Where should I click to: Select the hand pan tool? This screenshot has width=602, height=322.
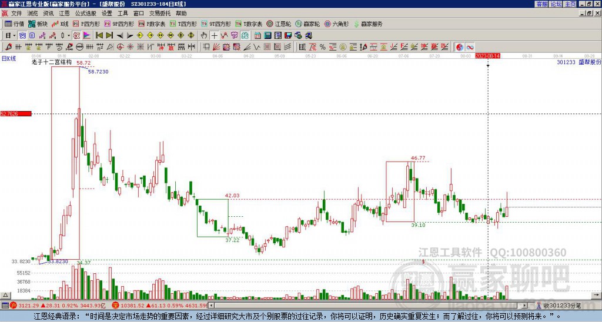pos(204,36)
